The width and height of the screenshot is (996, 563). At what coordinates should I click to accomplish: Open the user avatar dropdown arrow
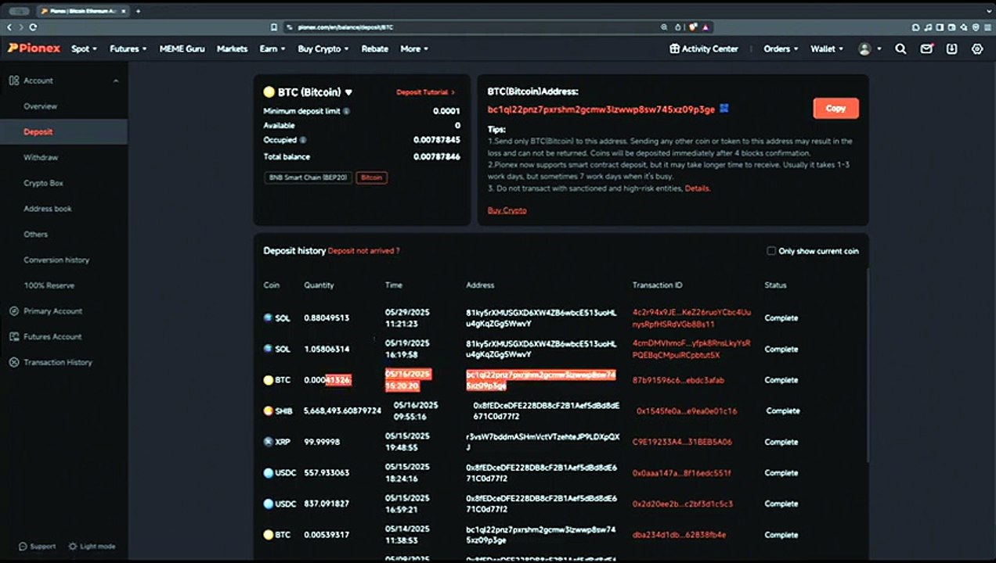[879, 48]
